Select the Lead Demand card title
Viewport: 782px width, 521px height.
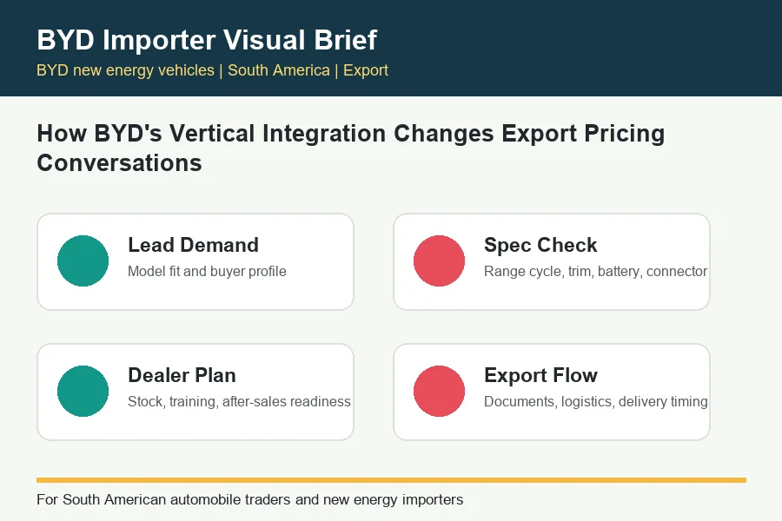pos(193,245)
